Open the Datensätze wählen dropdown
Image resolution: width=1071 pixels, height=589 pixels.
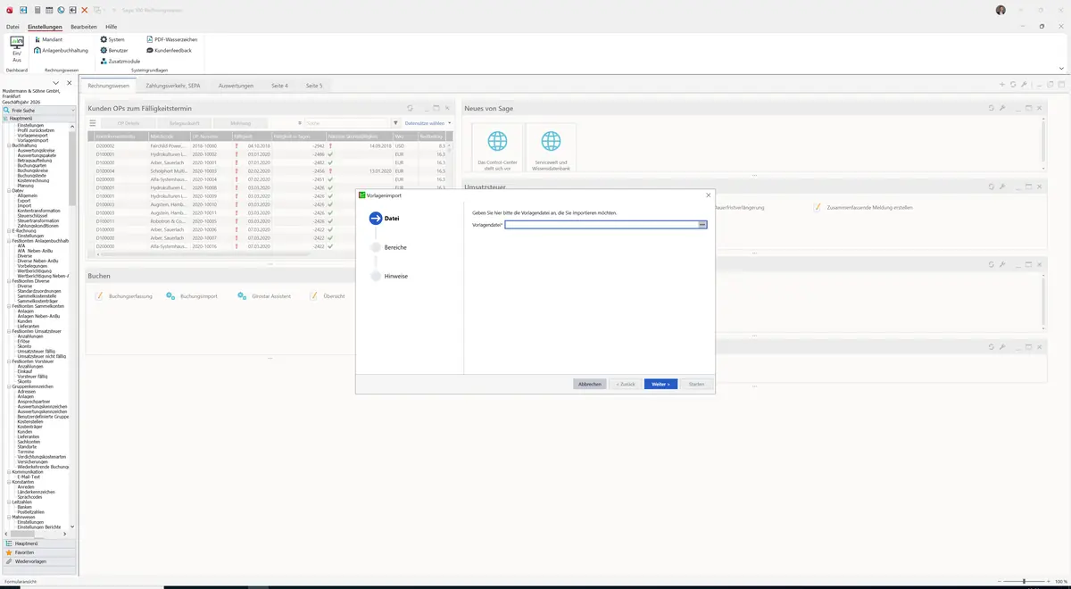point(428,123)
